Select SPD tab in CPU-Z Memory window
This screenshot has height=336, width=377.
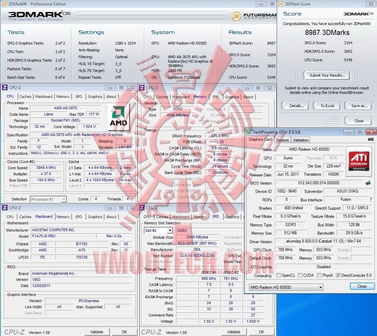[x=216, y=97]
